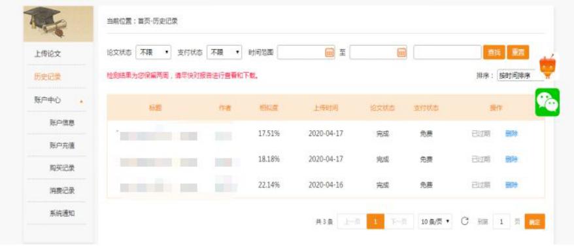Open the 支付状态 dropdown
Image resolution: width=574 pixels, height=246 pixels.
point(224,52)
